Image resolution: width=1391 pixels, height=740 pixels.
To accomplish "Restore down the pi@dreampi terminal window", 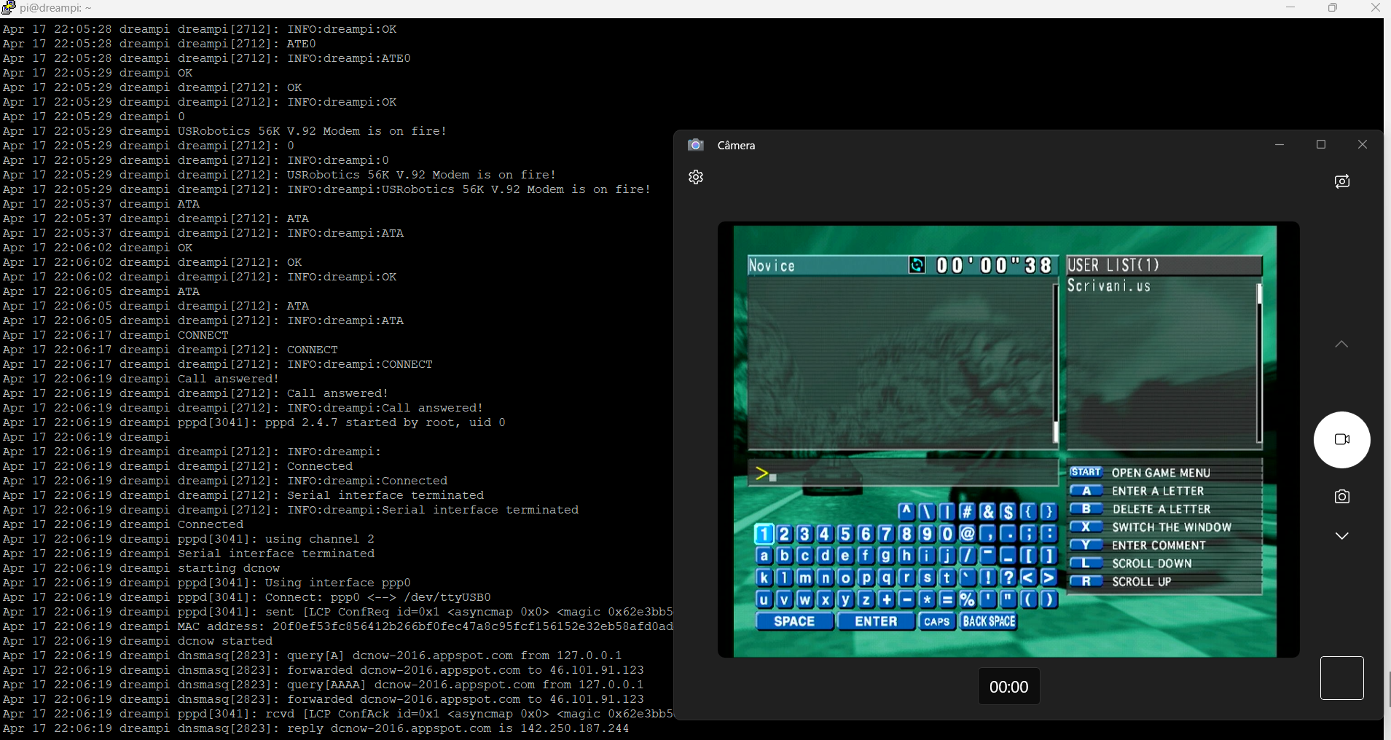I will 1333,7.
